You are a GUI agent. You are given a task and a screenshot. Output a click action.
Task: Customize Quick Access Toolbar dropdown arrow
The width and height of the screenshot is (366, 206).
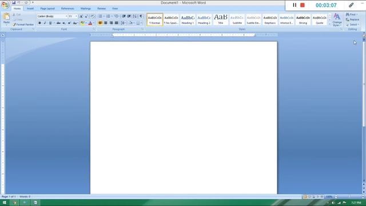pos(33,2)
